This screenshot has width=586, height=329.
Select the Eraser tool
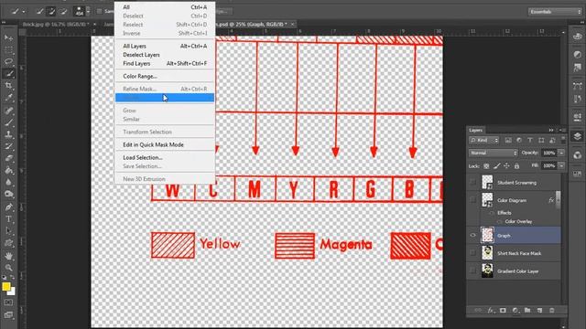[x=8, y=158]
